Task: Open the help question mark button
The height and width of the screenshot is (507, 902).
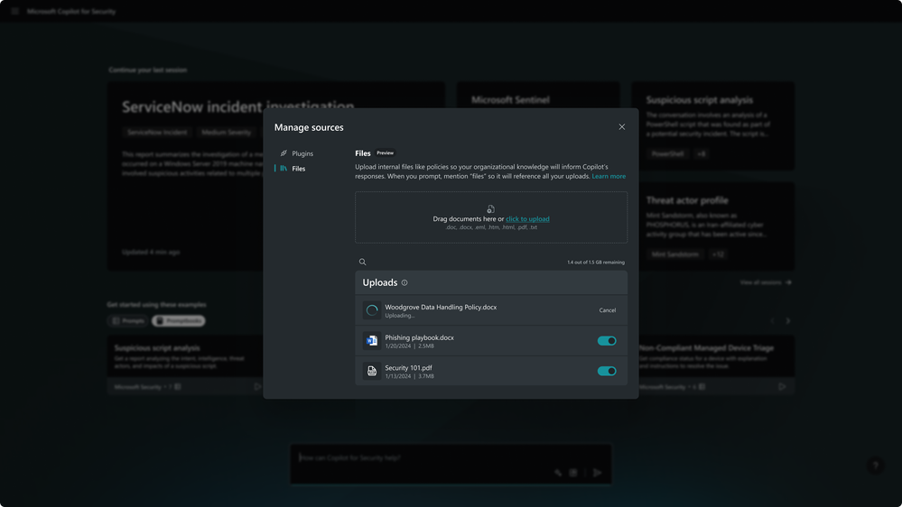Action: pos(876,466)
